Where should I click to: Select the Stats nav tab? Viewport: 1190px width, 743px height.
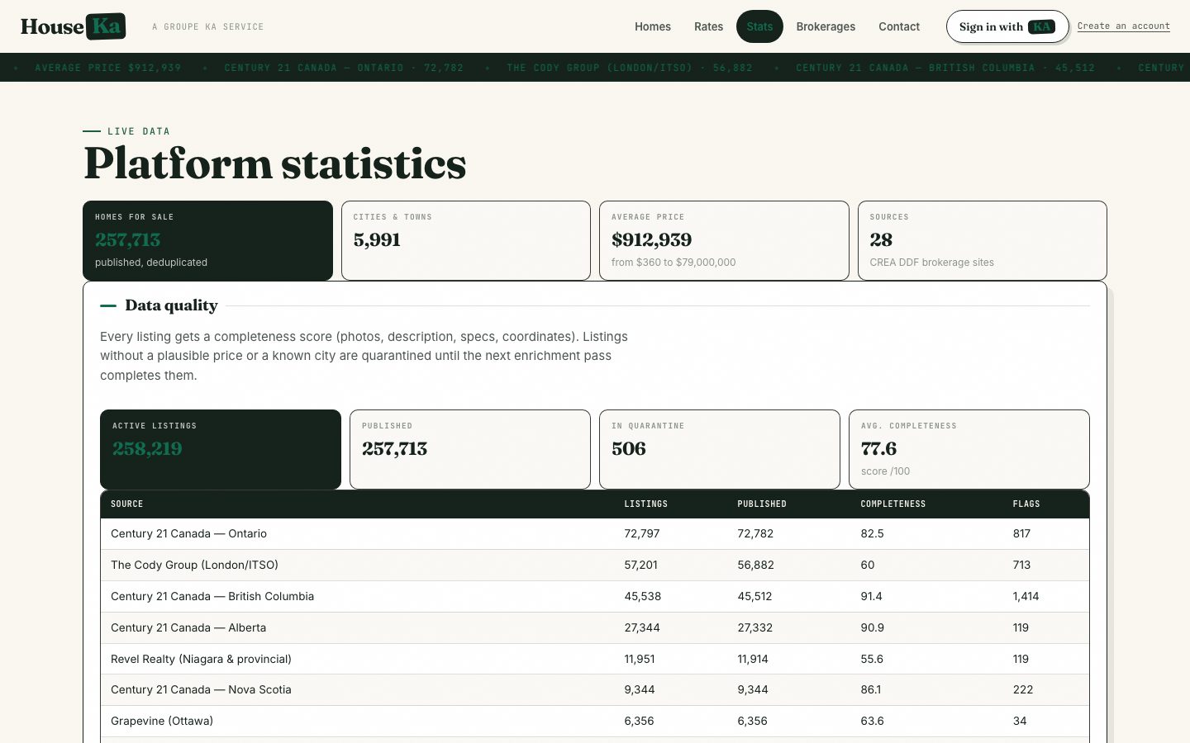759,26
